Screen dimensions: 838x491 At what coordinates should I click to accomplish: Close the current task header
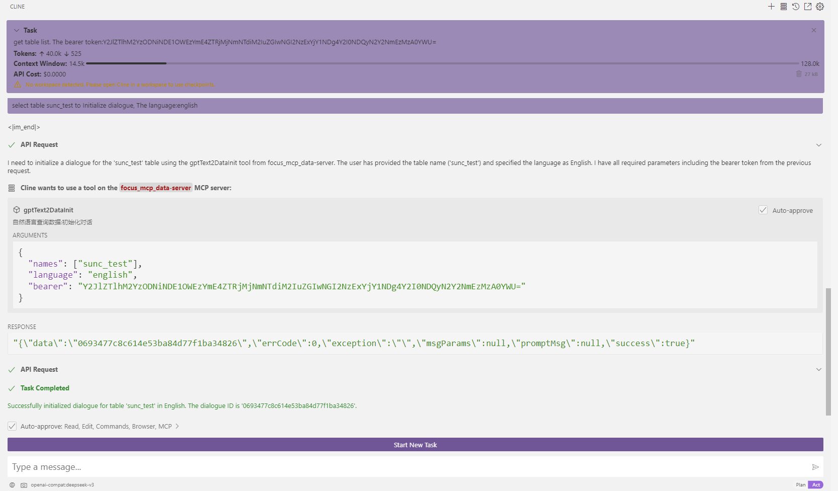click(x=814, y=30)
